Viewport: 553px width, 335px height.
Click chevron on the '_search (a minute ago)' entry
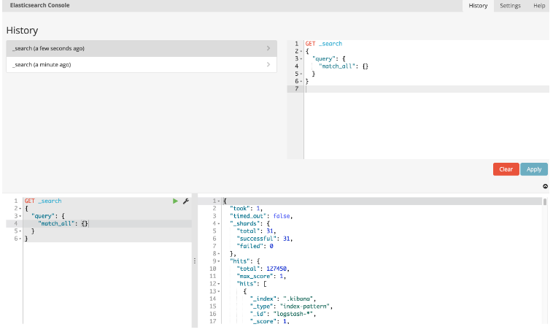point(268,65)
